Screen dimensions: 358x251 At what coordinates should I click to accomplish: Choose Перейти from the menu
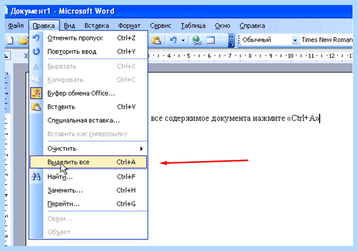point(88,203)
